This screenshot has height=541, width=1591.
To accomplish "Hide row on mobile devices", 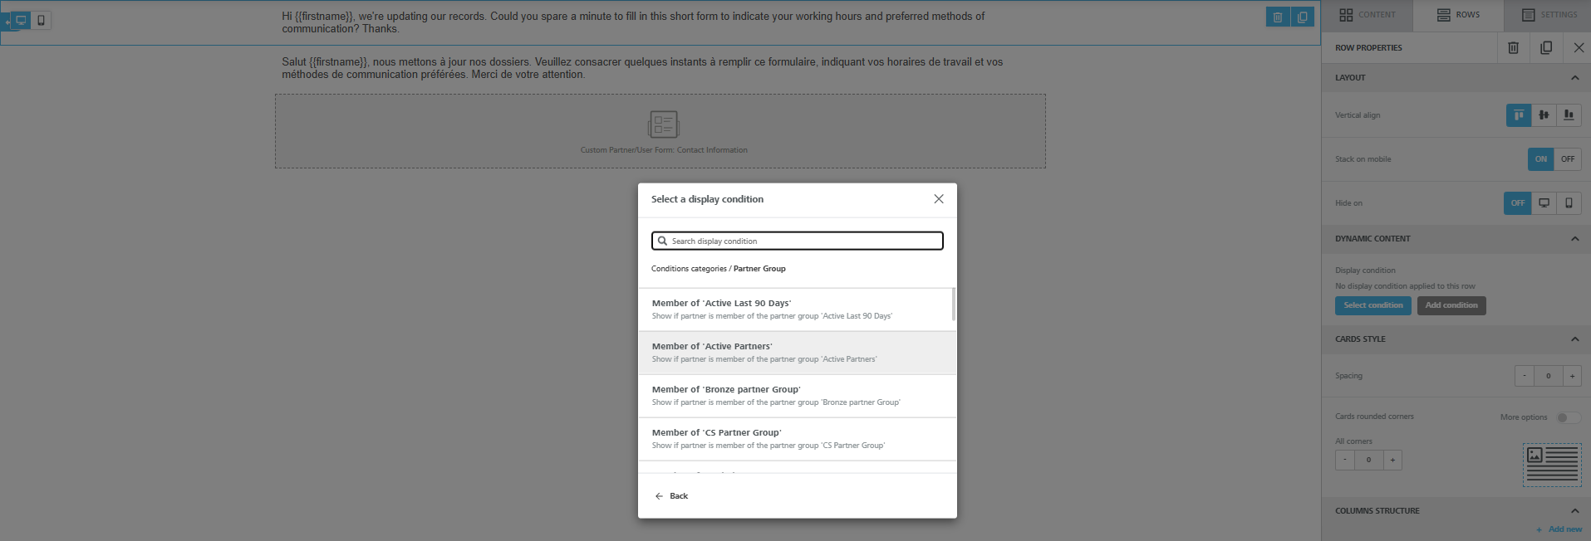I will click(x=1568, y=203).
